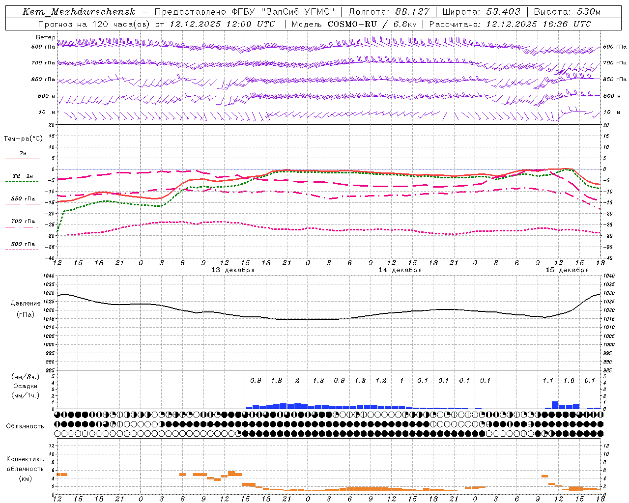Click the latitude value Широта: 53.403
This screenshot has height=503, width=629.
coord(481,12)
